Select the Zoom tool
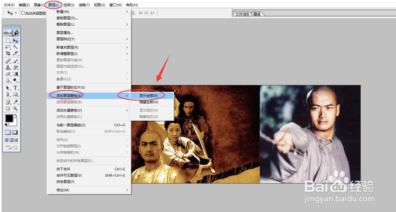 tap(15, 108)
